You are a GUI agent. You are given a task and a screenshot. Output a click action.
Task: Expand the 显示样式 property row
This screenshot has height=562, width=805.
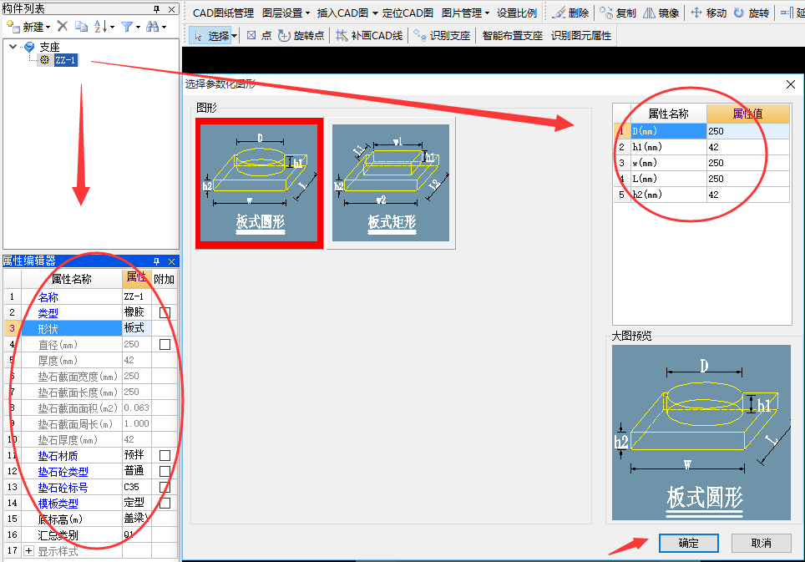point(29,551)
